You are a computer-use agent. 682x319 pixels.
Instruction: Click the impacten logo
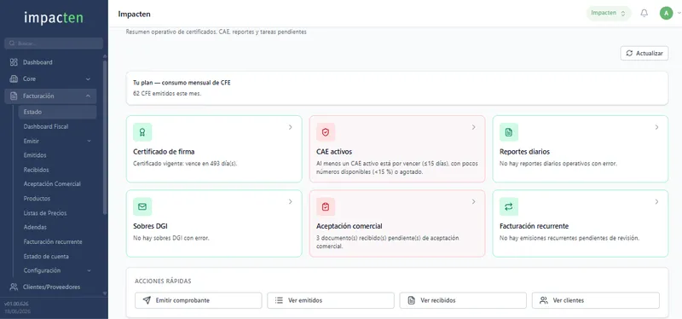click(x=54, y=18)
